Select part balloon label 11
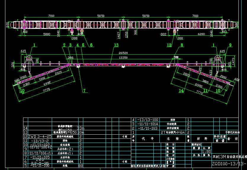247x170 pixels. pos(205,90)
